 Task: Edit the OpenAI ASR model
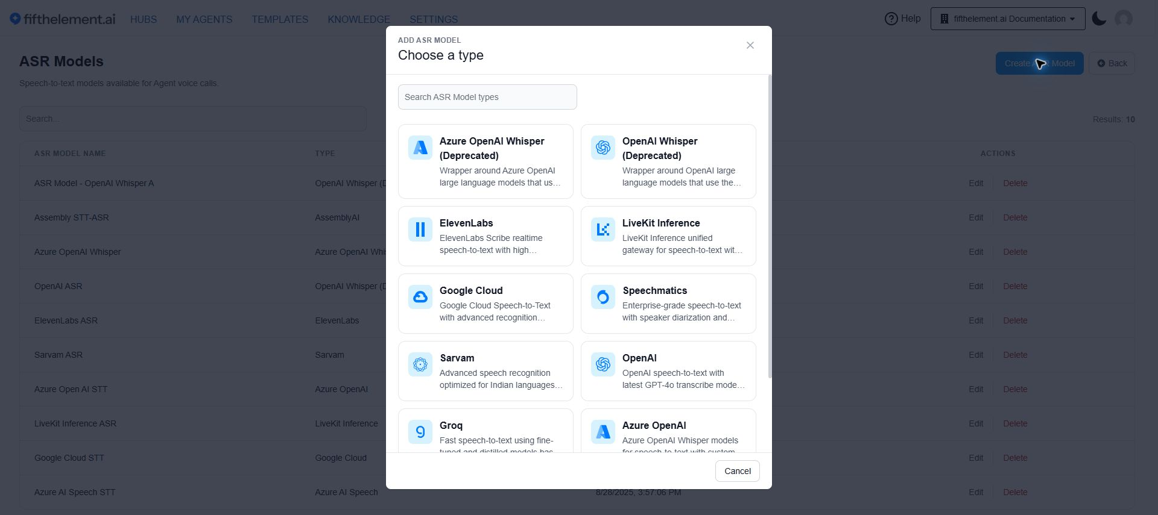976,286
